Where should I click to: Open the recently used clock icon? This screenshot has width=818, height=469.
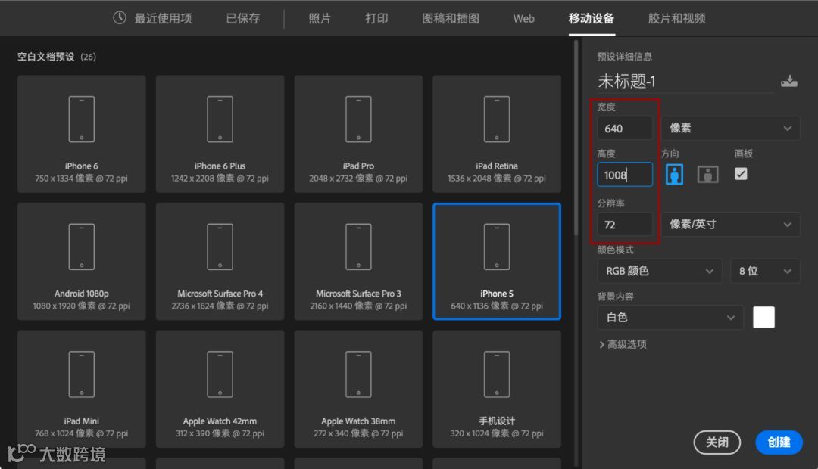120,17
